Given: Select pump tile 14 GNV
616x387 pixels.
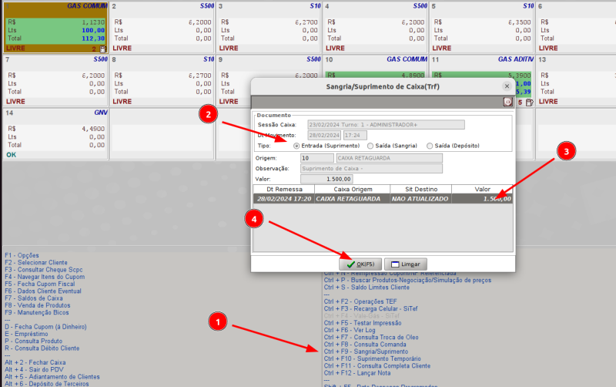Looking at the screenshot, I should 54,133.
